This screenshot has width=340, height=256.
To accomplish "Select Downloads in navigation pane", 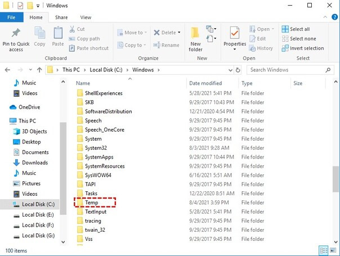I will (30, 163).
